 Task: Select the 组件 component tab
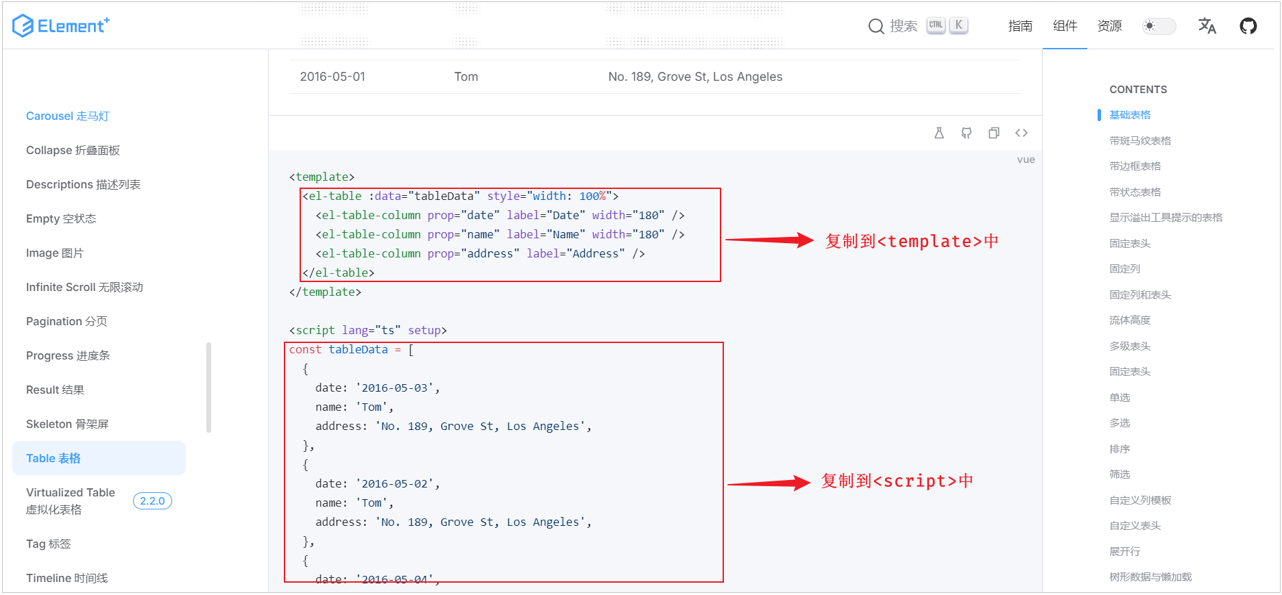1064,26
